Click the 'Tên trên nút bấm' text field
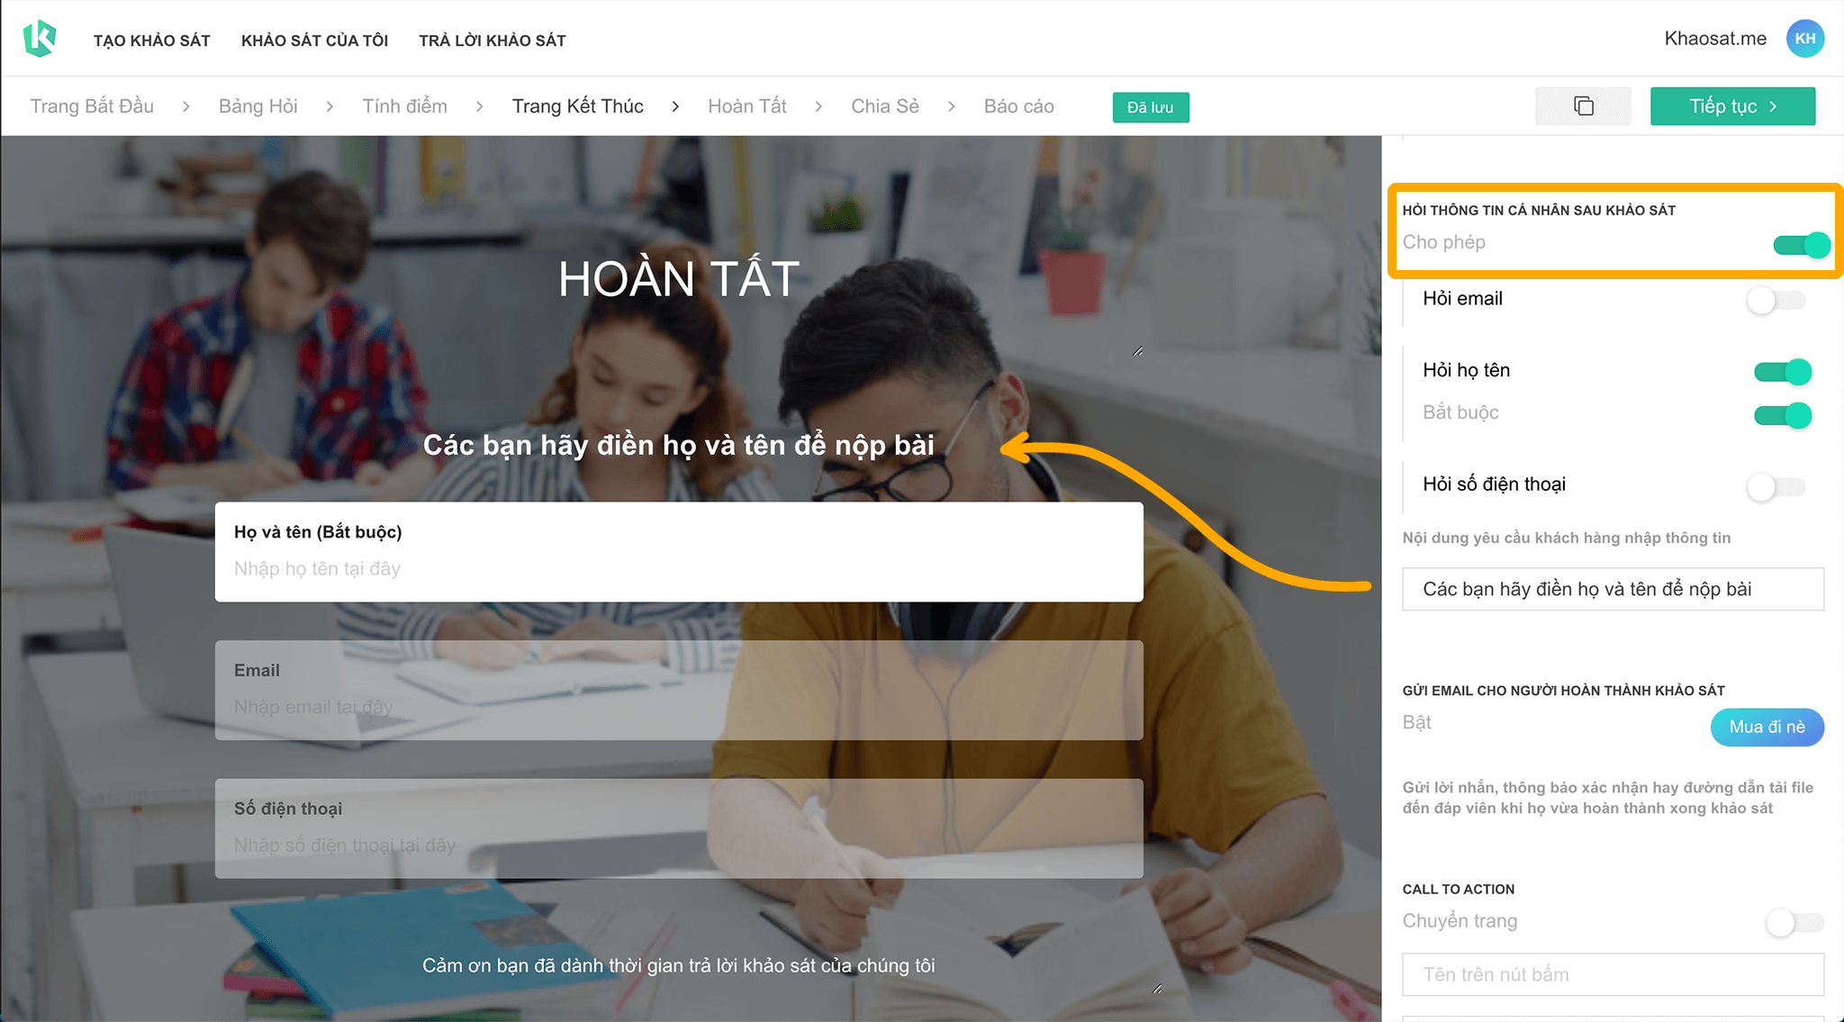 [1612, 973]
